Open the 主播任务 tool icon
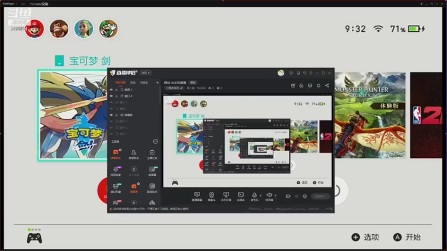Screen dimensions: 447x251 (x=152, y=154)
